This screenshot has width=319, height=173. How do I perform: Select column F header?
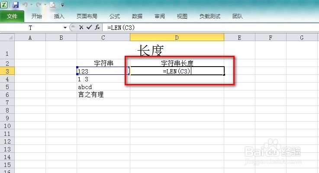coord(271,38)
